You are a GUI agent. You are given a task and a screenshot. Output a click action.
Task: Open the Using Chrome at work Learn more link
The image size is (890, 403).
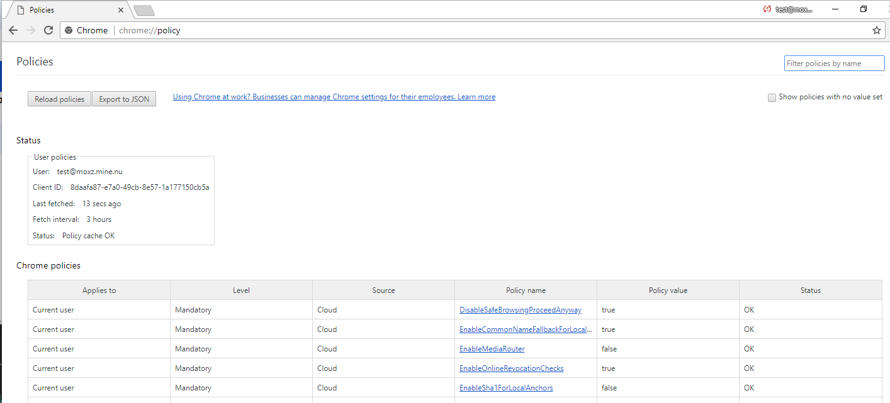click(x=334, y=97)
